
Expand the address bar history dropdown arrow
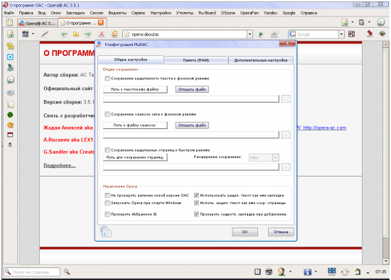point(250,34)
